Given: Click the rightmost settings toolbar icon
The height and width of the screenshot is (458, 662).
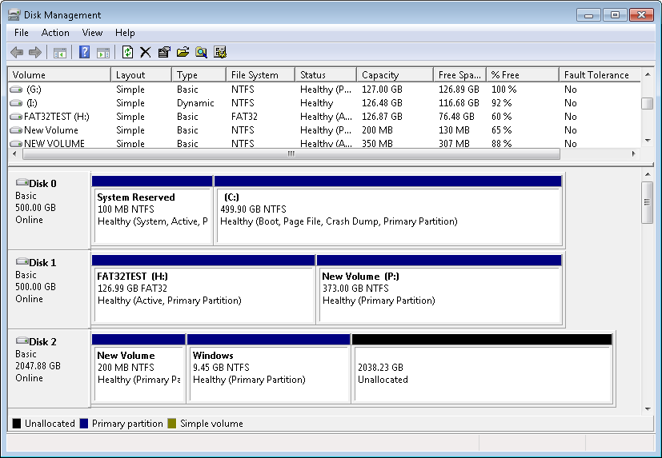Looking at the screenshot, I should coord(220,53).
